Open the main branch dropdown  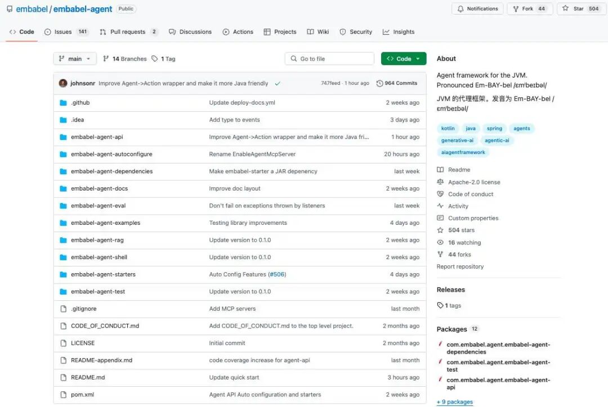click(75, 59)
